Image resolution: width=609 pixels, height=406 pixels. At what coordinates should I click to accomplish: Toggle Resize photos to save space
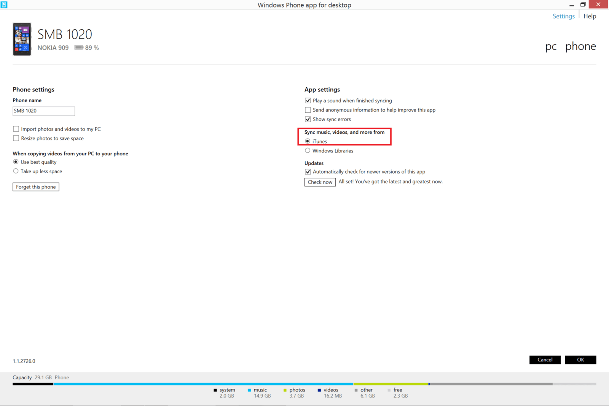(16, 138)
